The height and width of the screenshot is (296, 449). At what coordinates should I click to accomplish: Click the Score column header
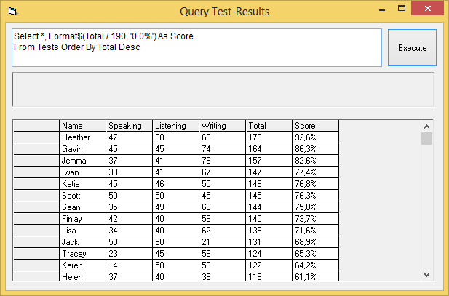(x=315, y=126)
